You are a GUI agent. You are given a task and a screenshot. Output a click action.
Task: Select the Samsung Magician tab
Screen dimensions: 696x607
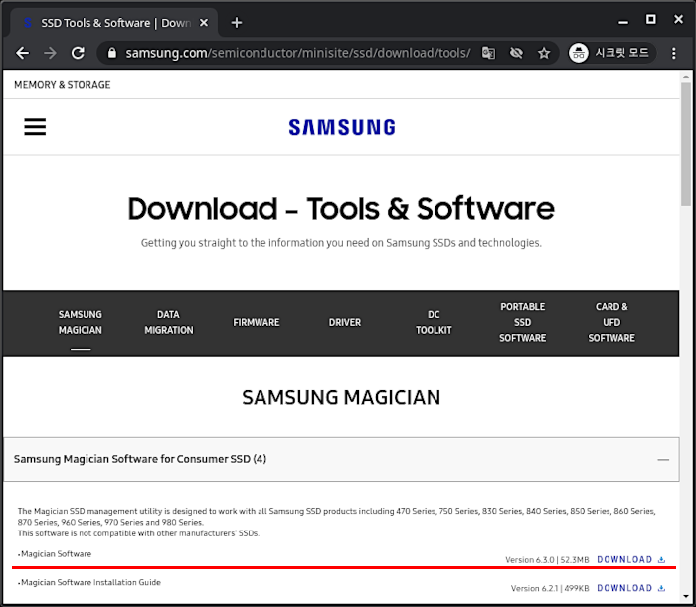coord(81,322)
